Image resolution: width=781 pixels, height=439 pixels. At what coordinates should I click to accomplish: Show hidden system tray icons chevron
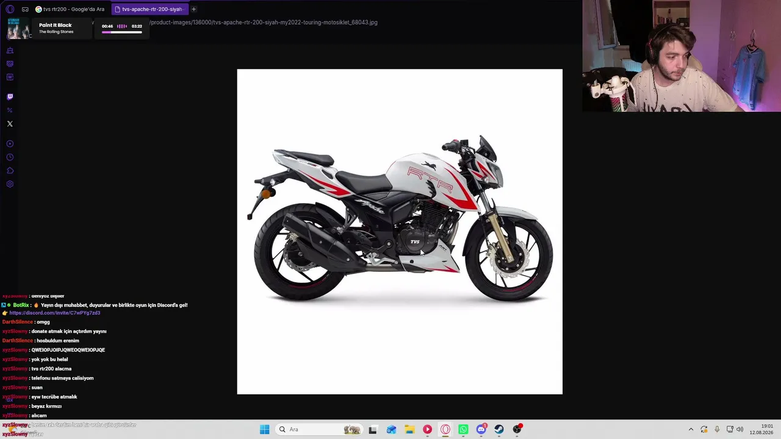click(691, 429)
